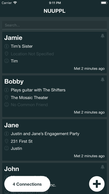Click the 4 Connections pill button
This screenshot has height=194, width=109.
click(x=27, y=184)
